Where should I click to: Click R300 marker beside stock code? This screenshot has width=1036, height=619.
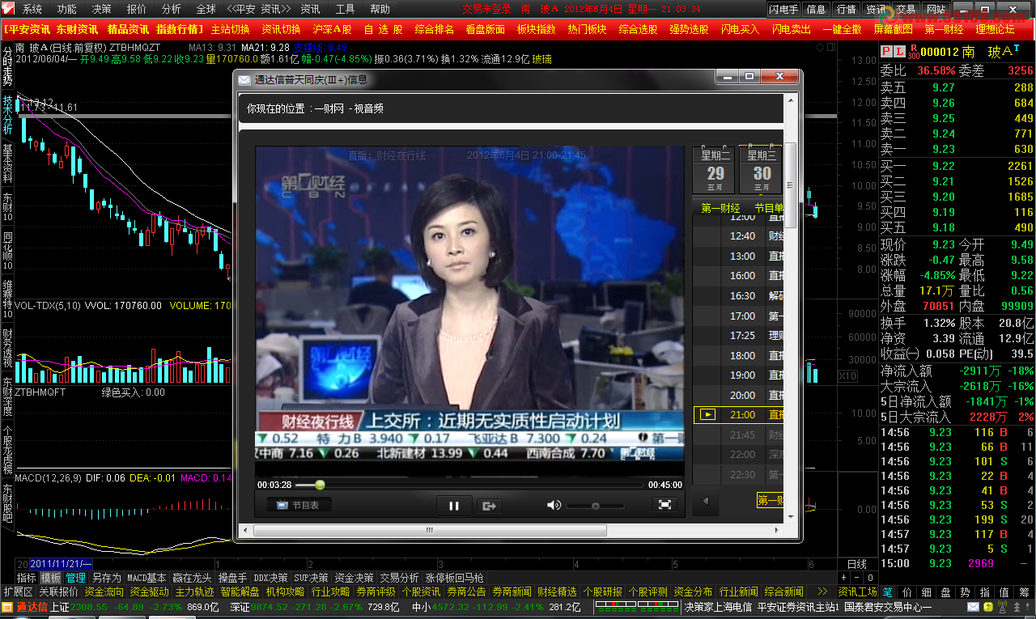point(913,52)
